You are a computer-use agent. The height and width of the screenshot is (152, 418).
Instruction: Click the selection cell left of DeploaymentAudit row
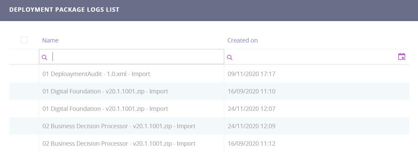pos(24,74)
